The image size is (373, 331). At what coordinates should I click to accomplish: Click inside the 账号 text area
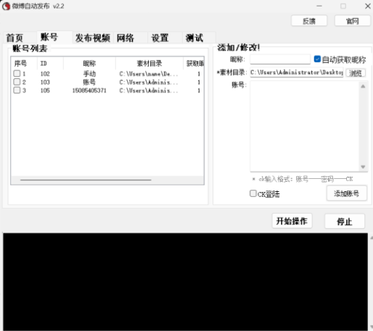click(305, 126)
